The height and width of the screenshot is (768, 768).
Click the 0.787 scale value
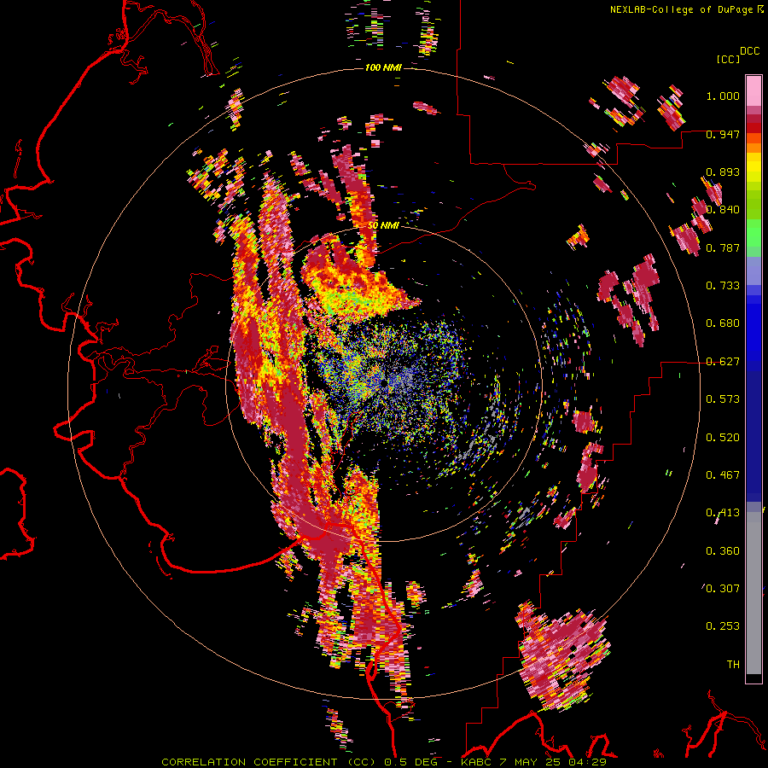(723, 247)
